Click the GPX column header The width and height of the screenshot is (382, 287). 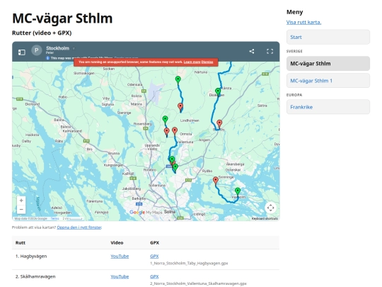[154, 243]
